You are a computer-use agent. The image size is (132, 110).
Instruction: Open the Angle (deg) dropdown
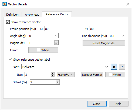[x=43, y=36]
